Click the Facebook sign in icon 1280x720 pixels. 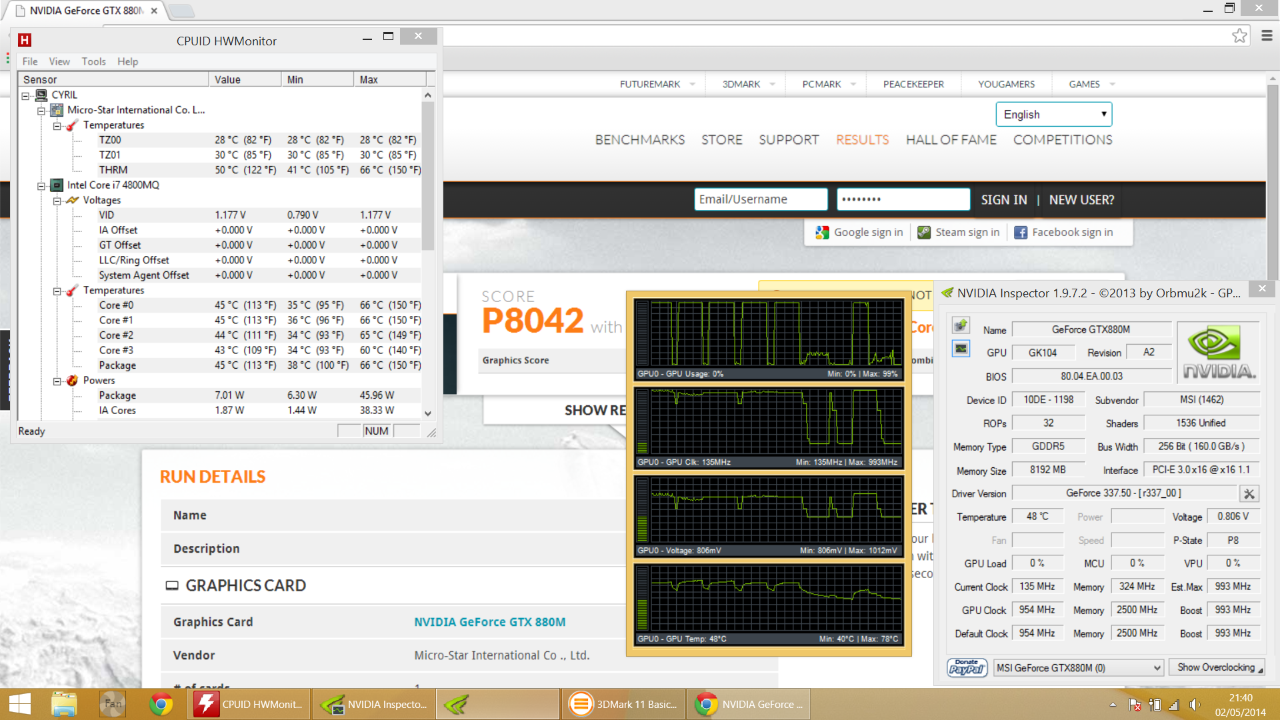tap(1020, 232)
